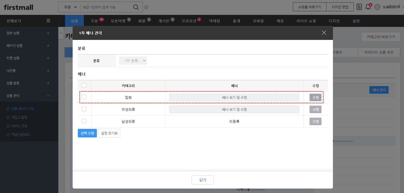The width and height of the screenshot is (404, 193).
Task: Click 수정 button for 잡화
Action: [x=315, y=97]
